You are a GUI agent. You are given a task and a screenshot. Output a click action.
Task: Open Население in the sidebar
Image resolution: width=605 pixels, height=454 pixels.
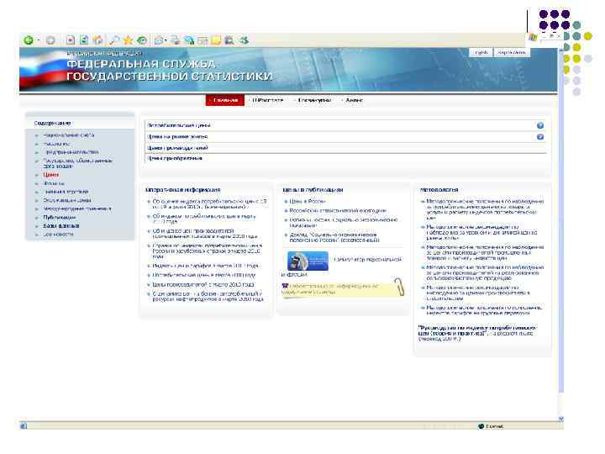pyautogui.click(x=56, y=144)
